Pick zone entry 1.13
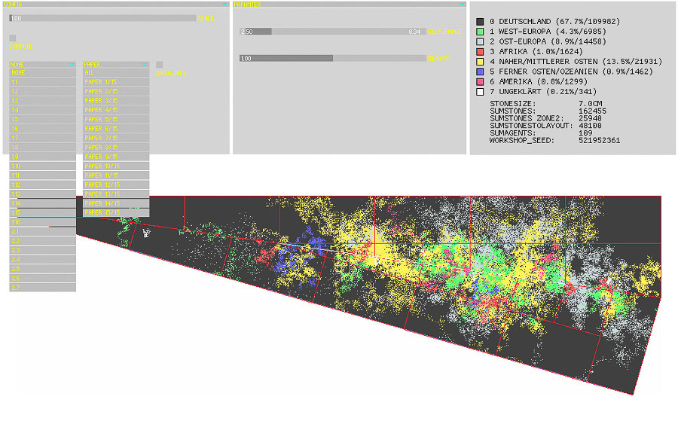This screenshot has height=424, width=678. pyautogui.click(x=42, y=194)
